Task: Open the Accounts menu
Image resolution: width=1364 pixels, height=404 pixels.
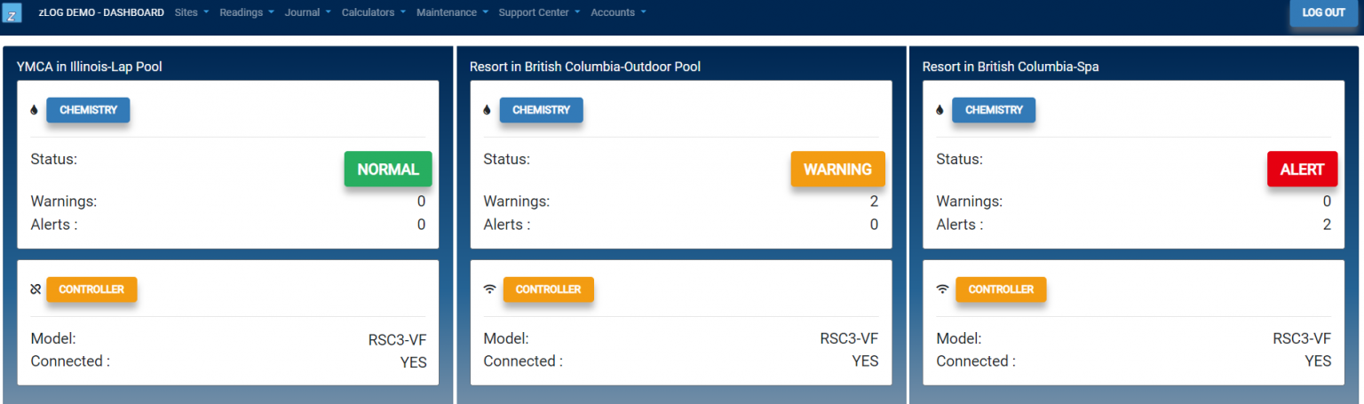Action: [618, 13]
